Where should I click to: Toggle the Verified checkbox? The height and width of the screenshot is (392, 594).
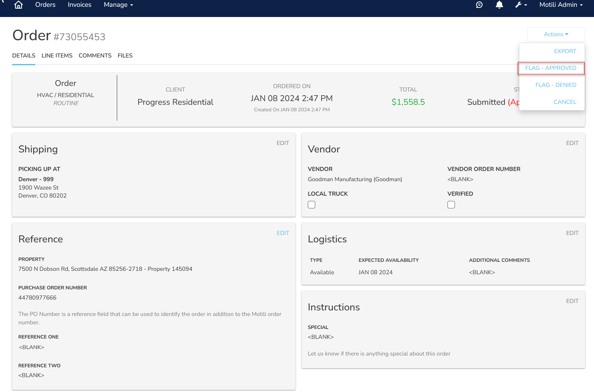(451, 205)
